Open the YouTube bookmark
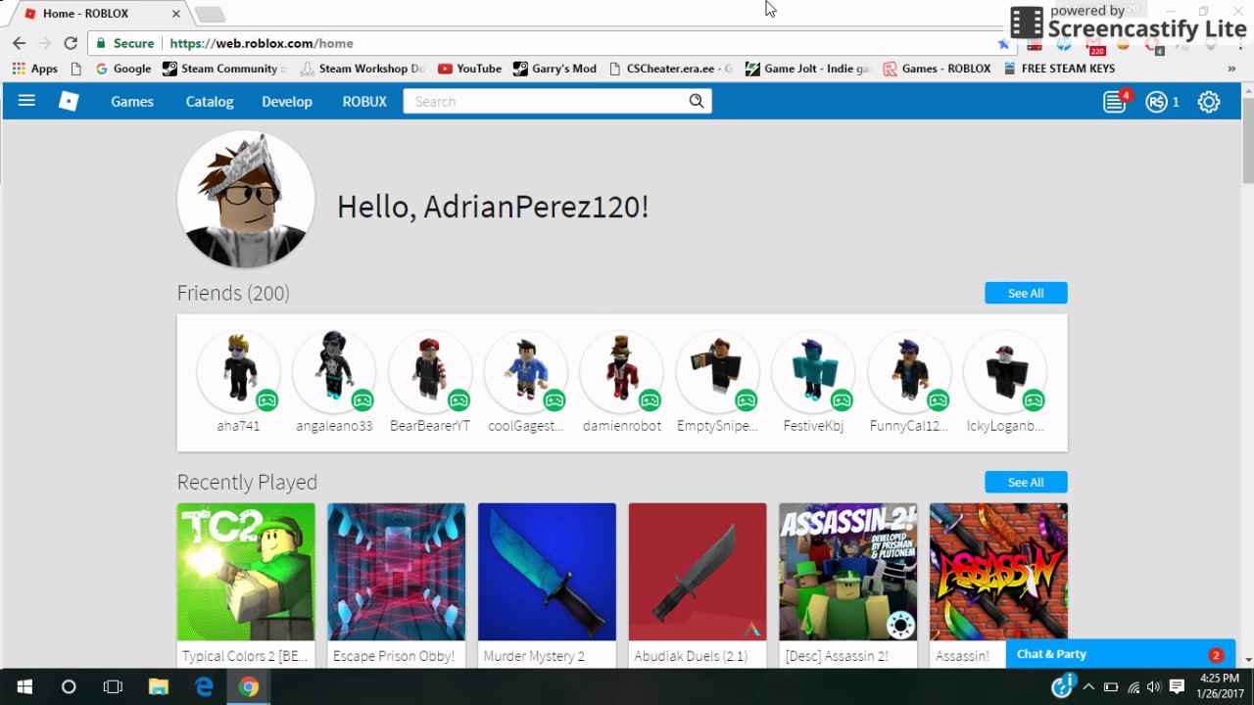Viewport: 1254px width, 705px height. click(x=469, y=69)
